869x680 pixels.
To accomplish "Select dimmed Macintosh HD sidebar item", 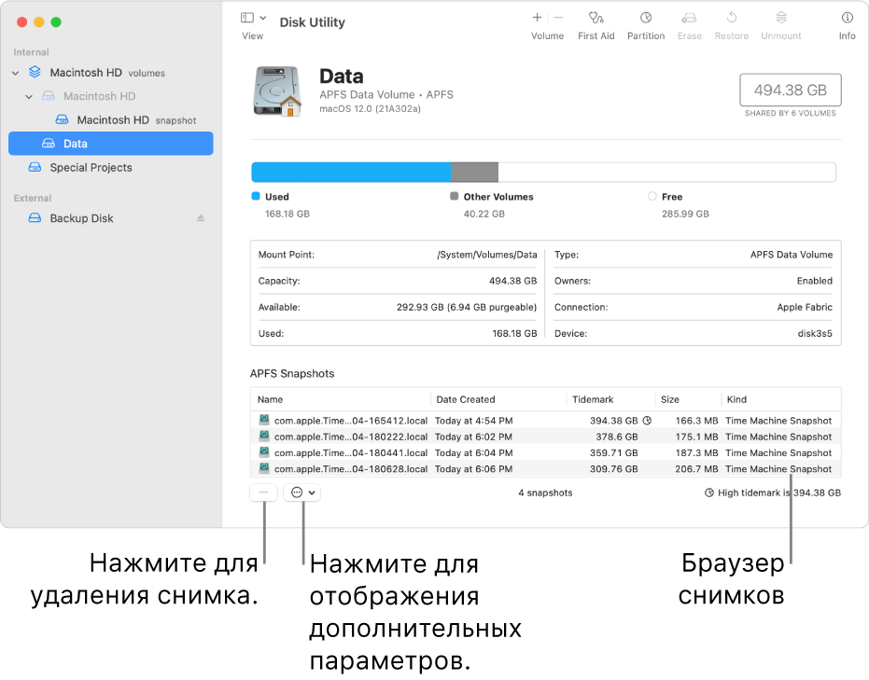I will tap(111, 96).
